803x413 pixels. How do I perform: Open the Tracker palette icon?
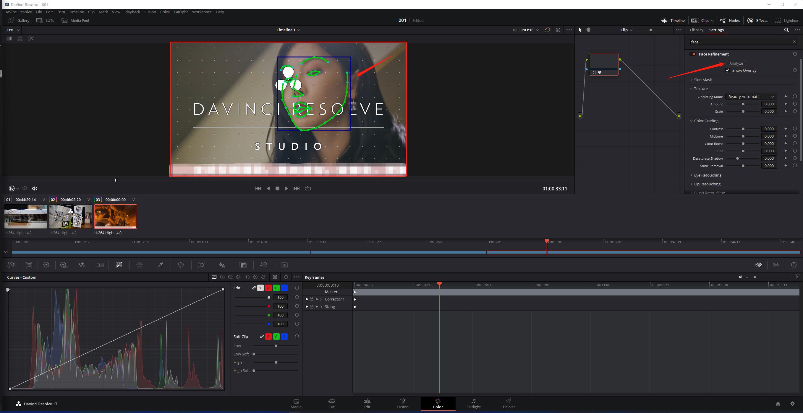202,265
